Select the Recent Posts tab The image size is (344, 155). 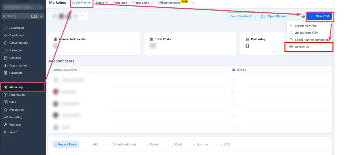click(66, 144)
